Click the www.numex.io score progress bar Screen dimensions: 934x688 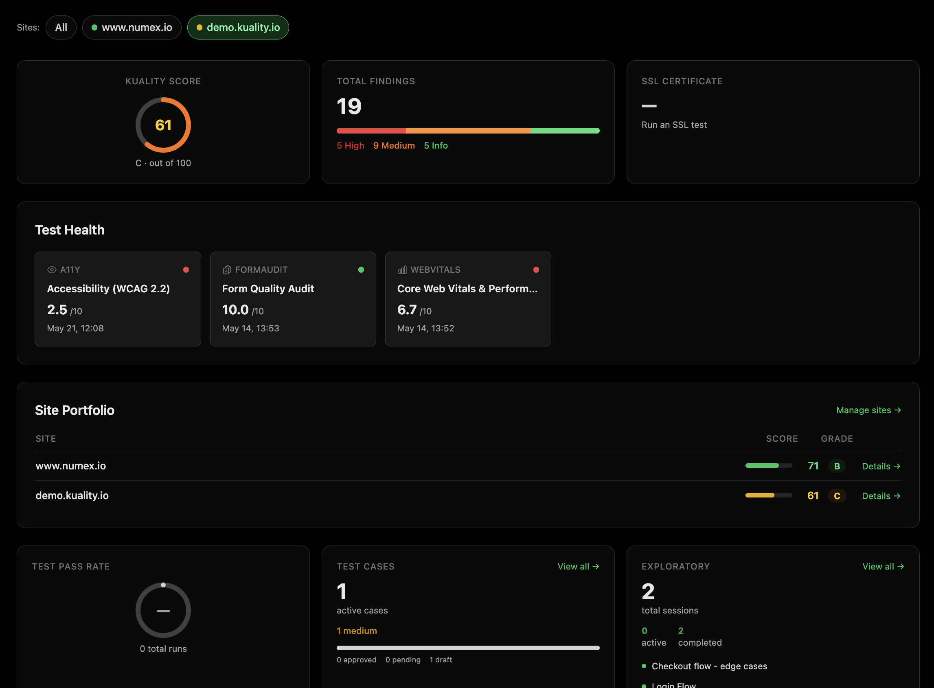[x=769, y=466]
